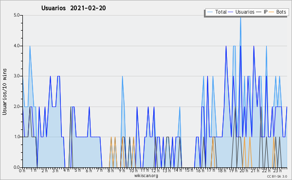
Task: Click the chart title 'Usuarios 2021-02-20'
Action: point(73,8)
